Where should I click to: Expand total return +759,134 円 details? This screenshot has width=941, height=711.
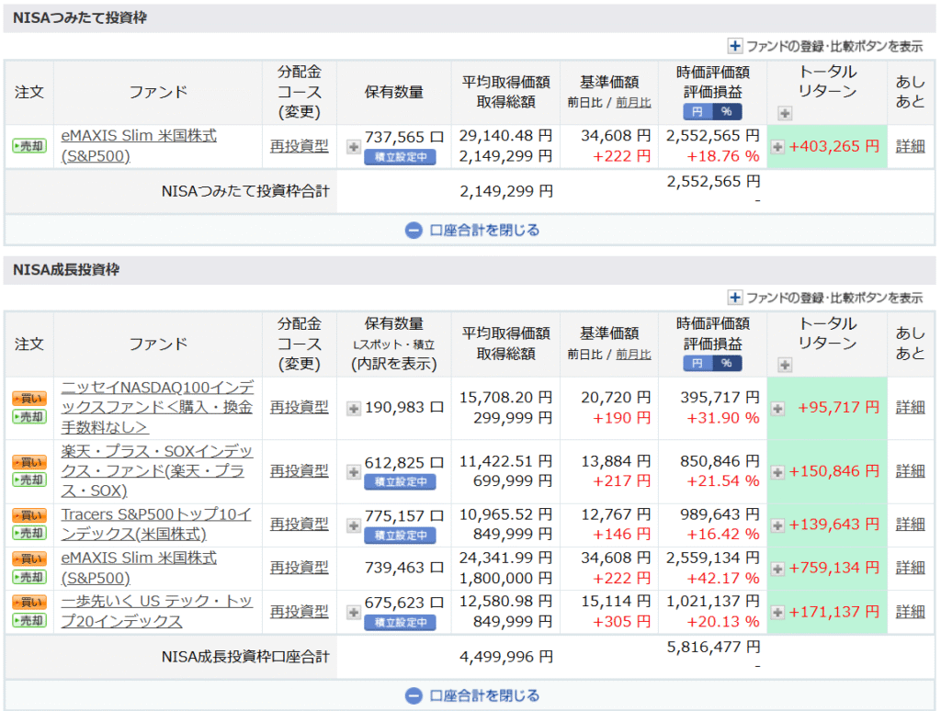(x=777, y=569)
